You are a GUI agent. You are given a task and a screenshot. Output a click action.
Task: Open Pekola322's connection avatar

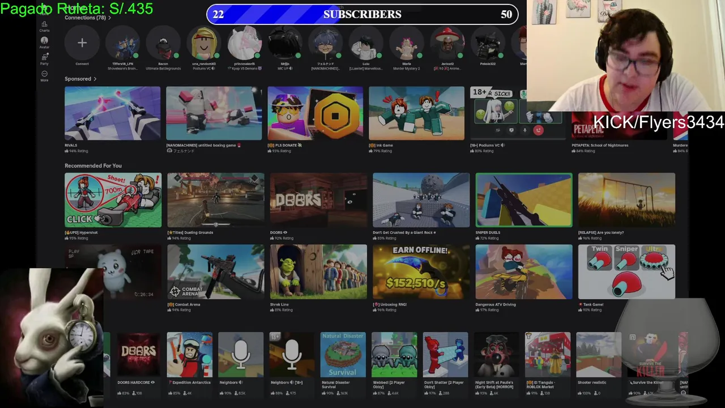pyautogui.click(x=488, y=43)
